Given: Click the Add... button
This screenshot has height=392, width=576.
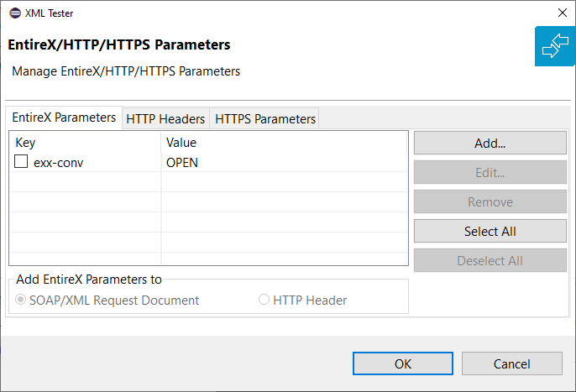Looking at the screenshot, I should (x=490, y=144).
